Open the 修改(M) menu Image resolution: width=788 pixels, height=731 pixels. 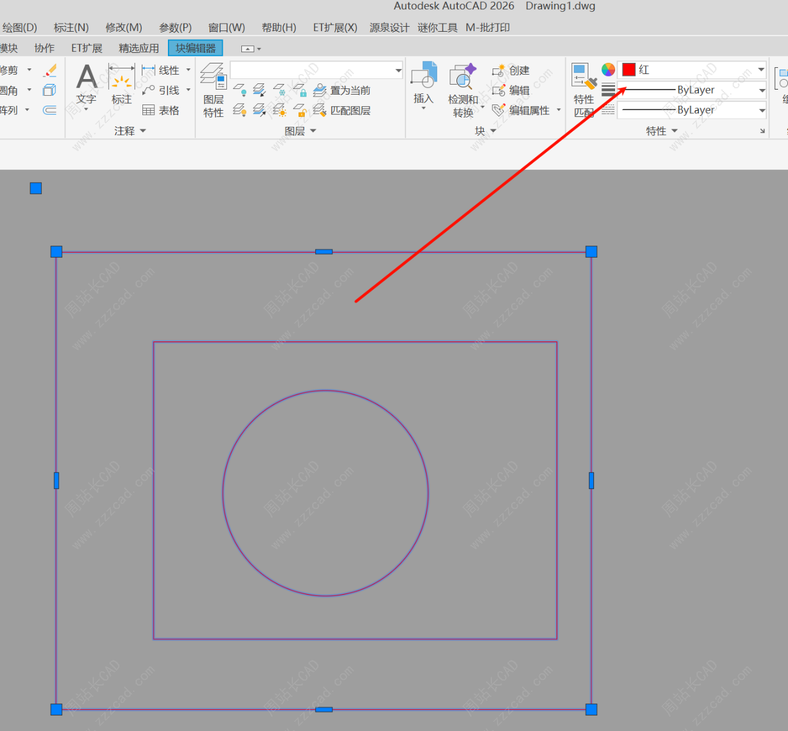pyautogui.click(x=124, y=27)
